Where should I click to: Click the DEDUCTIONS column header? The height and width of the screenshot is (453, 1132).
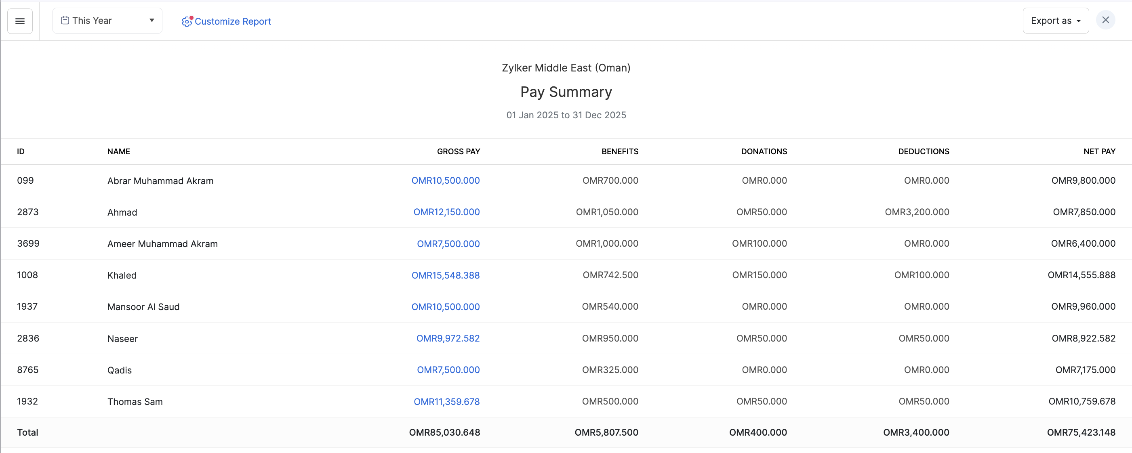point(923,151)
